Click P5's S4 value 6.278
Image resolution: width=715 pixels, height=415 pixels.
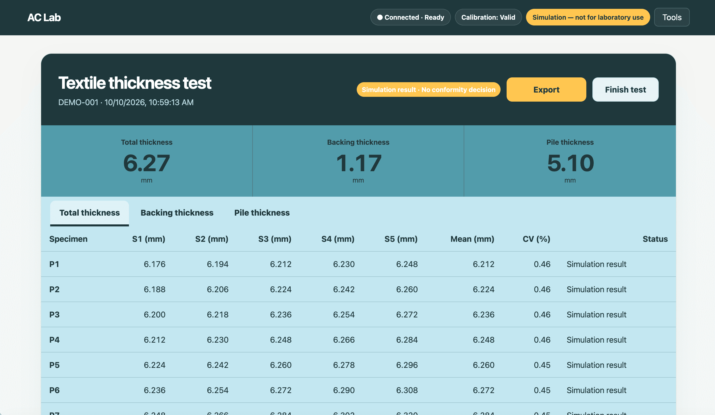point(344,365)
